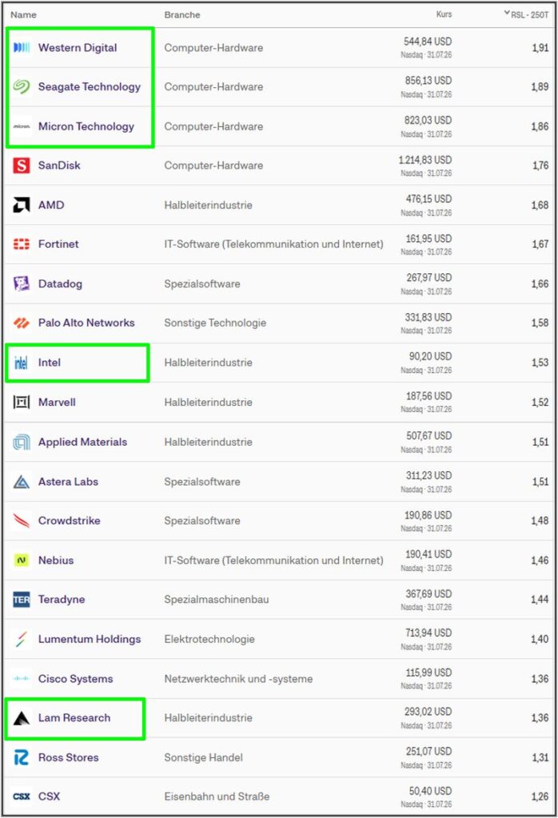Select the 90,20 USD Intel price
Image resolution: width=558 pixels, height=818 pixels.
(x=431, y=356)
